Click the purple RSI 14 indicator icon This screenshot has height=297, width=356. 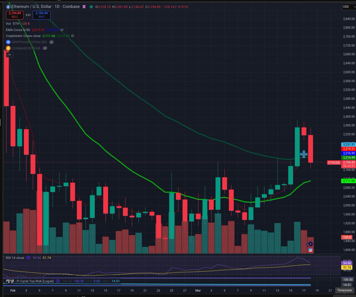click(x=28, y=258)
